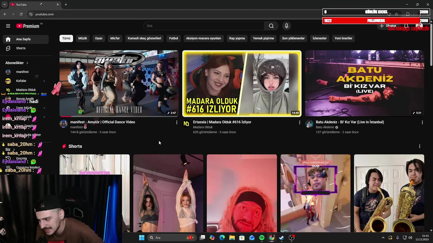Select the Müzik filter chip

coord(83,38)
